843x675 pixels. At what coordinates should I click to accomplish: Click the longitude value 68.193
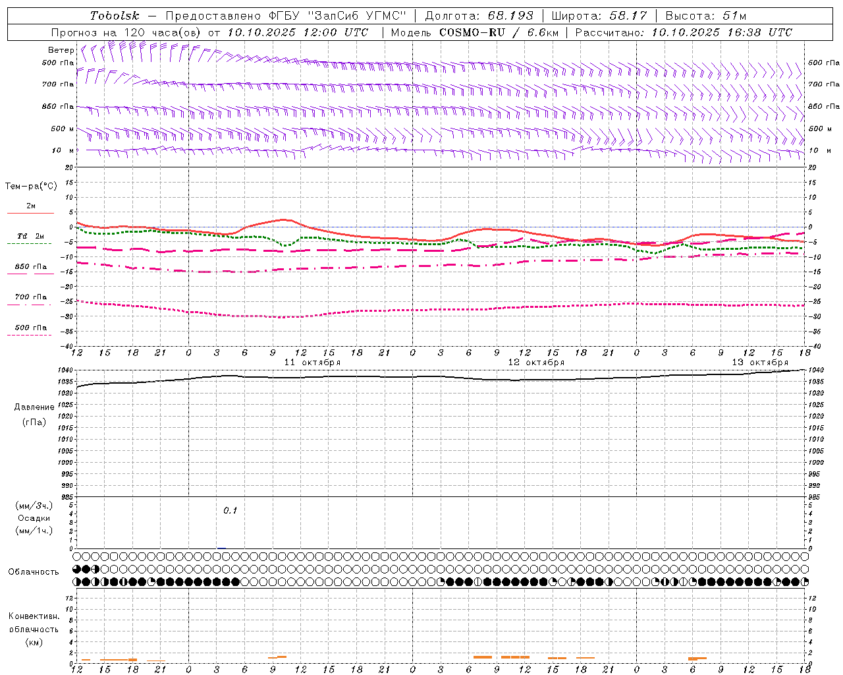click(510, 16)
